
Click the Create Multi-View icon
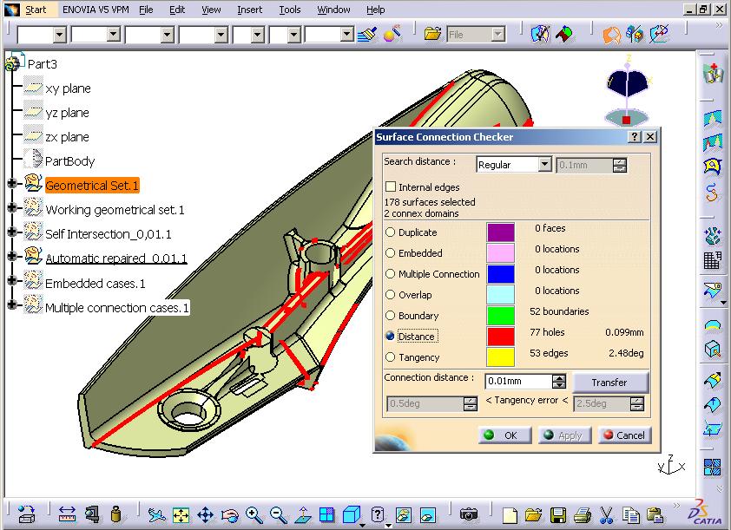326,514
